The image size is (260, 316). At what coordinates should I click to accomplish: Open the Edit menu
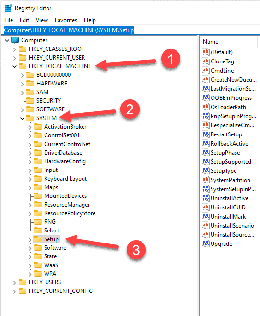pyautogui.click(x=24, y=20)
